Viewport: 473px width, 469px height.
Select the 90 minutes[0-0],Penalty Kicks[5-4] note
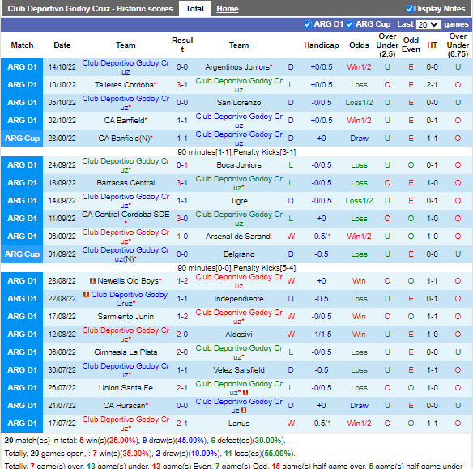[x=236, y=267]
